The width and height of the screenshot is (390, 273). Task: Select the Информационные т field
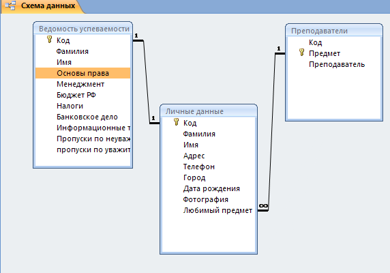coord(82,128)
